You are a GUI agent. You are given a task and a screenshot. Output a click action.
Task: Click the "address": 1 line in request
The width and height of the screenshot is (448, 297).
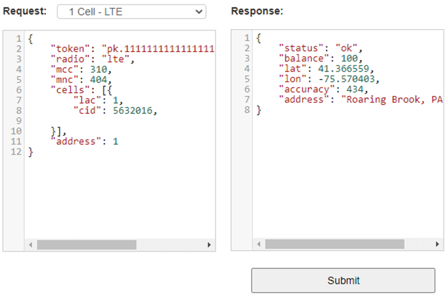pos(84,141)
